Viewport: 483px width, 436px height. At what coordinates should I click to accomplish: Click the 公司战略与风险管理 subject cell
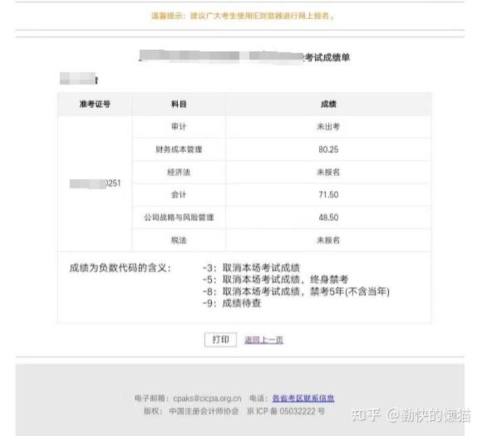click(x=179, y=217)
